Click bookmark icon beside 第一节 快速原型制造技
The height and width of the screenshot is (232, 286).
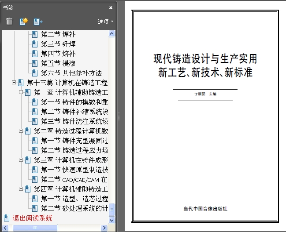[x=35, y=170]
